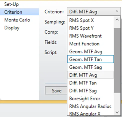Image resolution: width=122 pixels, height=117 pixels.
Task: Select Geom. MTF Avg option
Action: pyautogui.click(x=90, y=51)
